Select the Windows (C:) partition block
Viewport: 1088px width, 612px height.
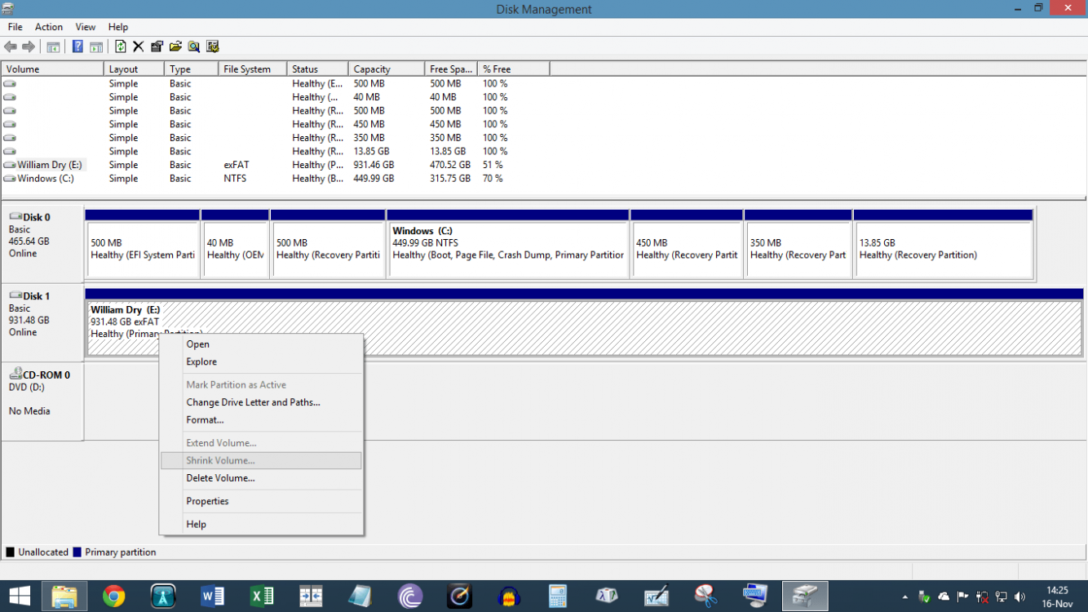coord(508,243)
